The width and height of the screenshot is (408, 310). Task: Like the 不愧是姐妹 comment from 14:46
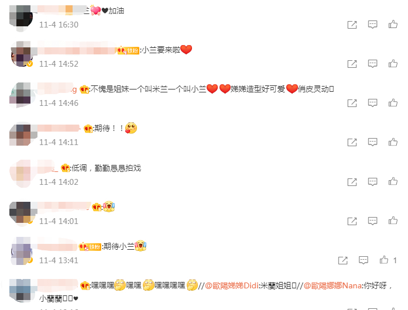[x=393, y=103]
